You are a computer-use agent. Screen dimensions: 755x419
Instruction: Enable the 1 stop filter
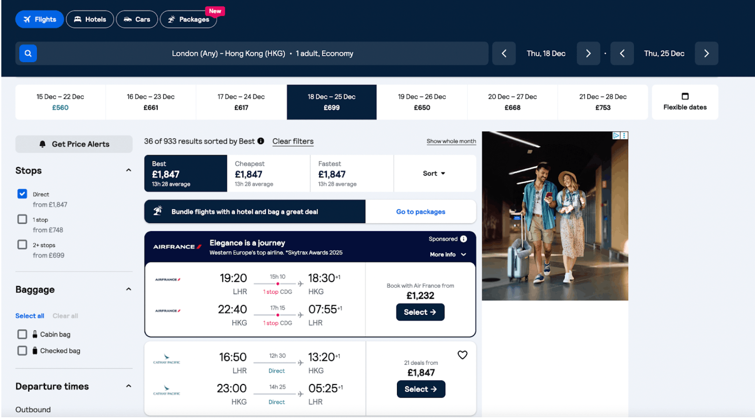coord(22,219)
